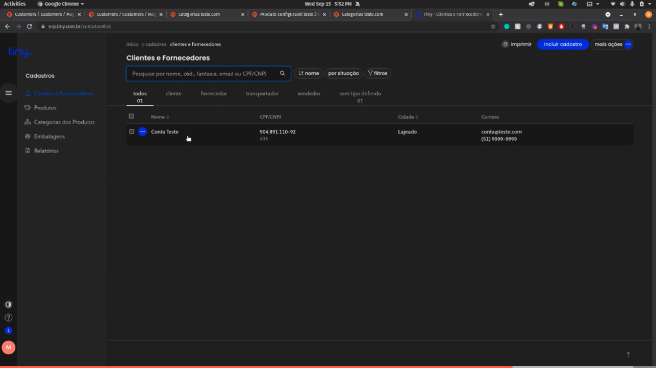This screenshot has width=656, height=369.
Task: Focus the customer search input field
Action: (201, 73)
